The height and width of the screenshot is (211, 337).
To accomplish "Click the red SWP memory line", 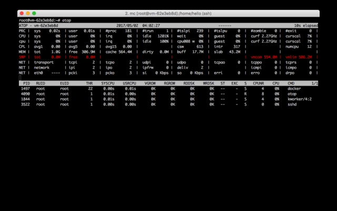I will (168, 57).
